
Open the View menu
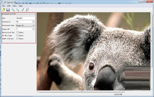[x=14, y=6]
